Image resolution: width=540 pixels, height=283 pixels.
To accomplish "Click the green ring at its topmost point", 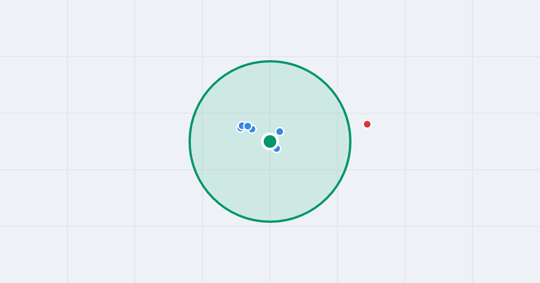I will point(270,61).
